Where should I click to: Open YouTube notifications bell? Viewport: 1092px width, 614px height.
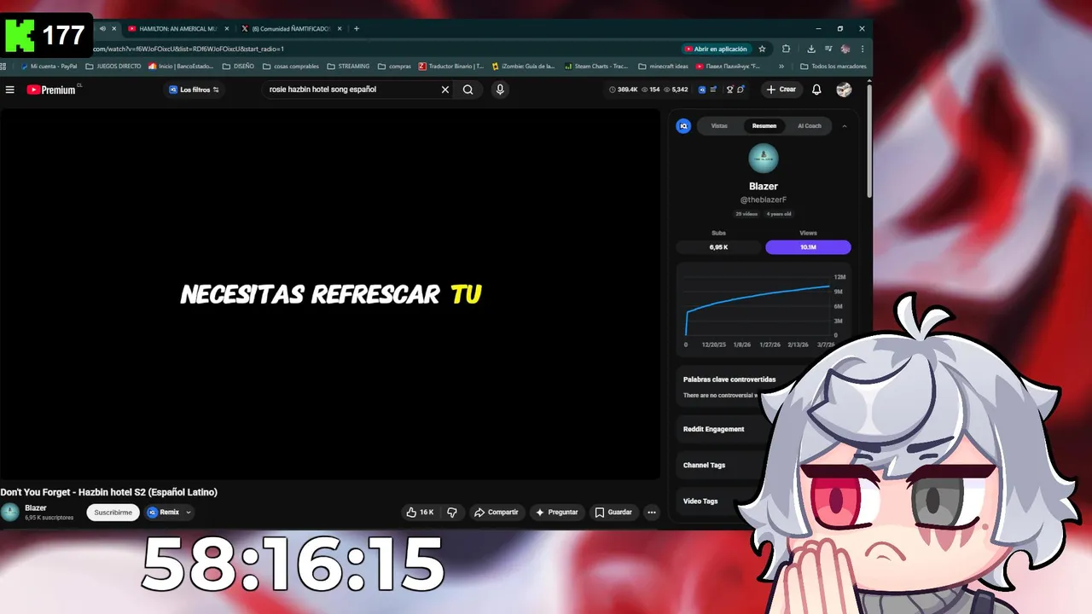pyautogui.click(x=816, y=90)
